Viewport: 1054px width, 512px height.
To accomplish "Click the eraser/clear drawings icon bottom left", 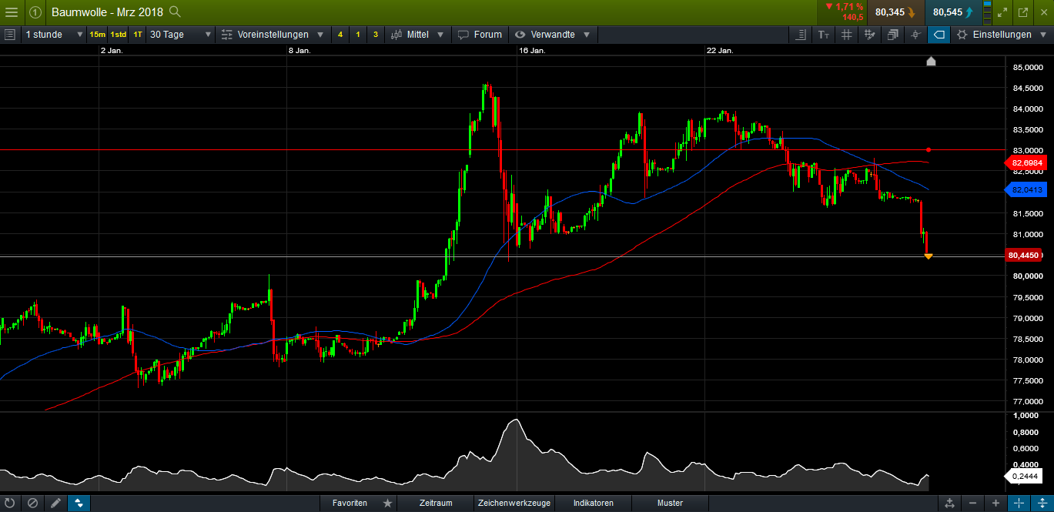I will 32,503.
